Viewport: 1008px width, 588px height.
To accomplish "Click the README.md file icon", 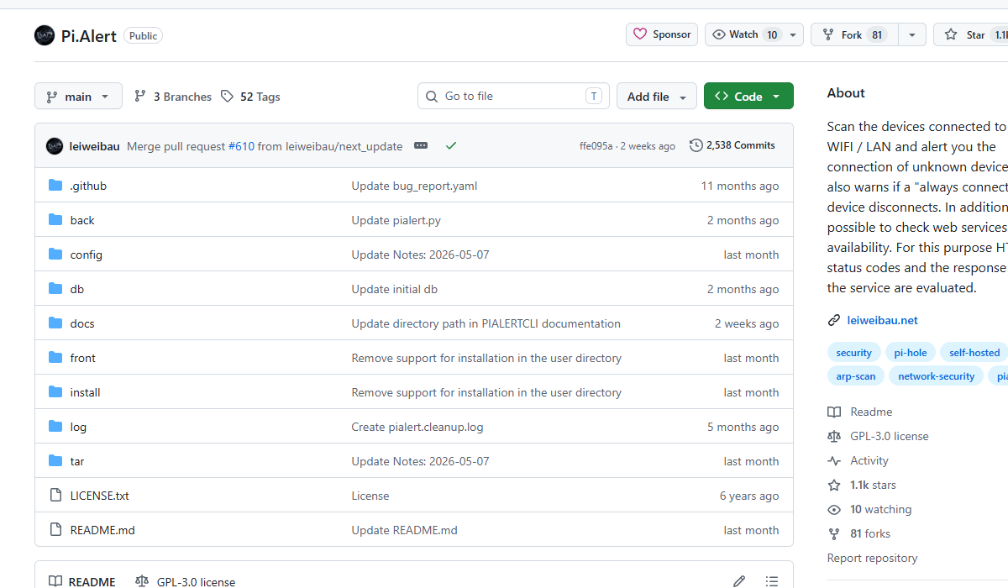I will [55, 530].
